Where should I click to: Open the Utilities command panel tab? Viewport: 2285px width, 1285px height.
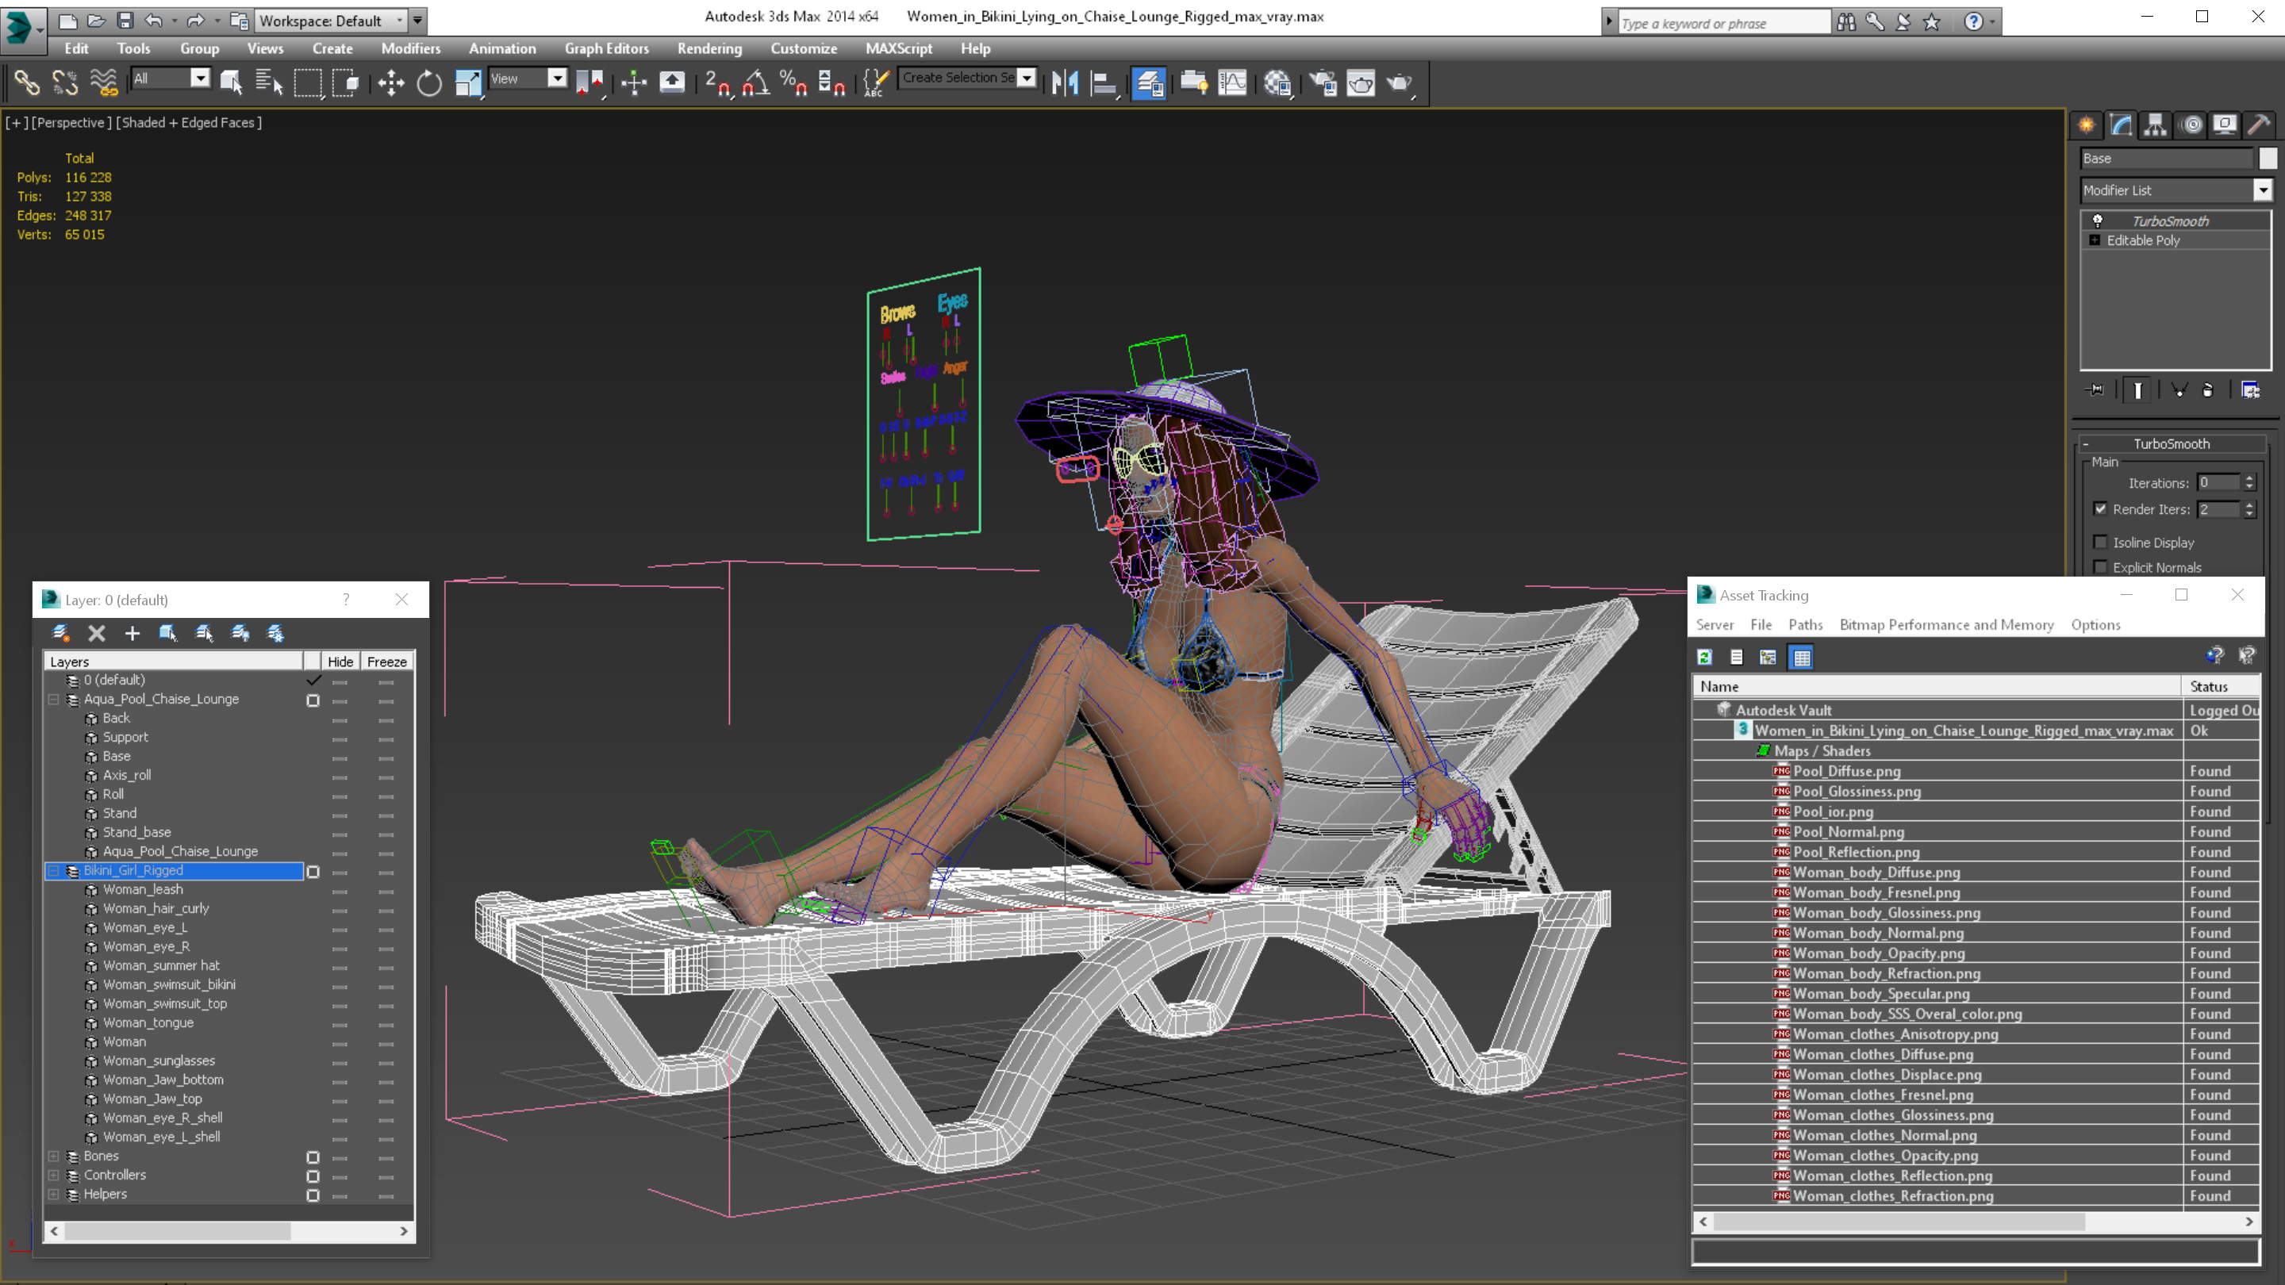(2260, 125)
